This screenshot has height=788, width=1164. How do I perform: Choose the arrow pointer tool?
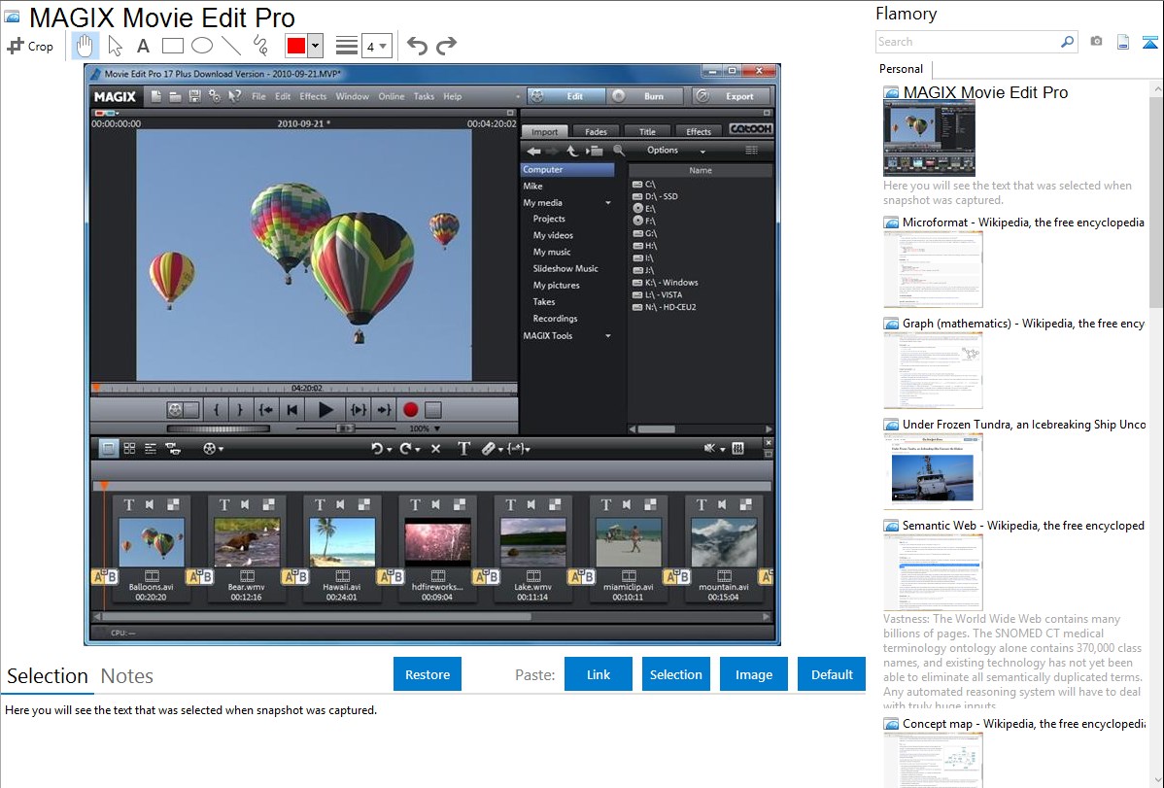[x=115, y=46]
